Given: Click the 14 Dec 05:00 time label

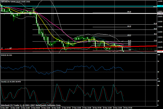Looking at the screenshot, I should (x=35, y=108).
